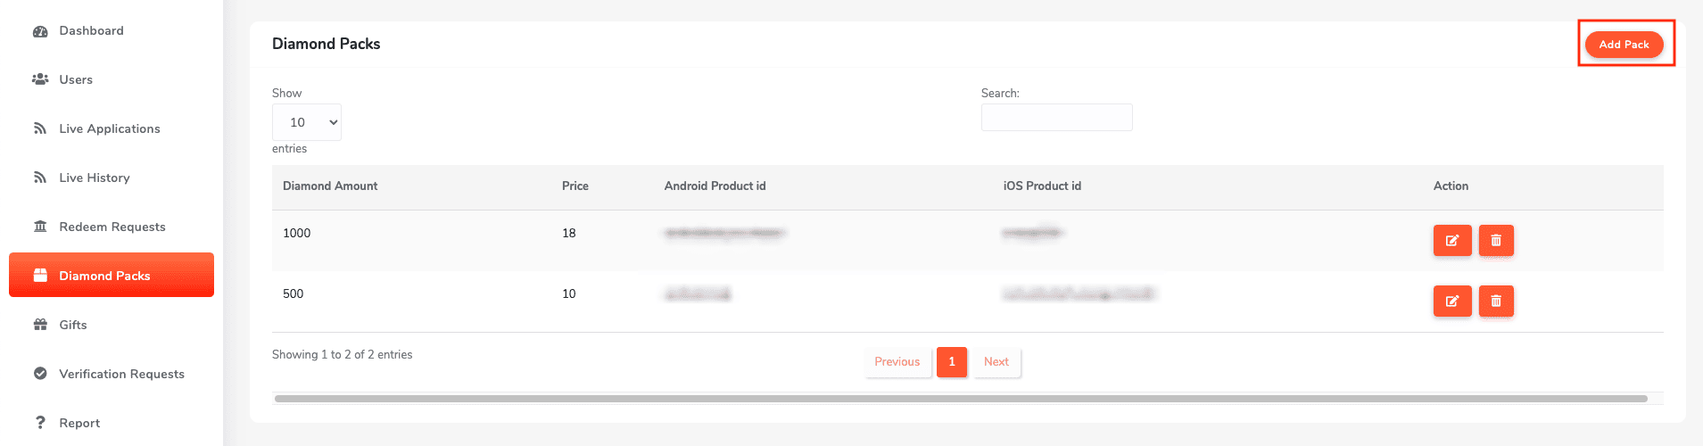The width and height of the screenshot is (1703, 446).
Task: Click the Add Pack button
Action: (1624, 45)
